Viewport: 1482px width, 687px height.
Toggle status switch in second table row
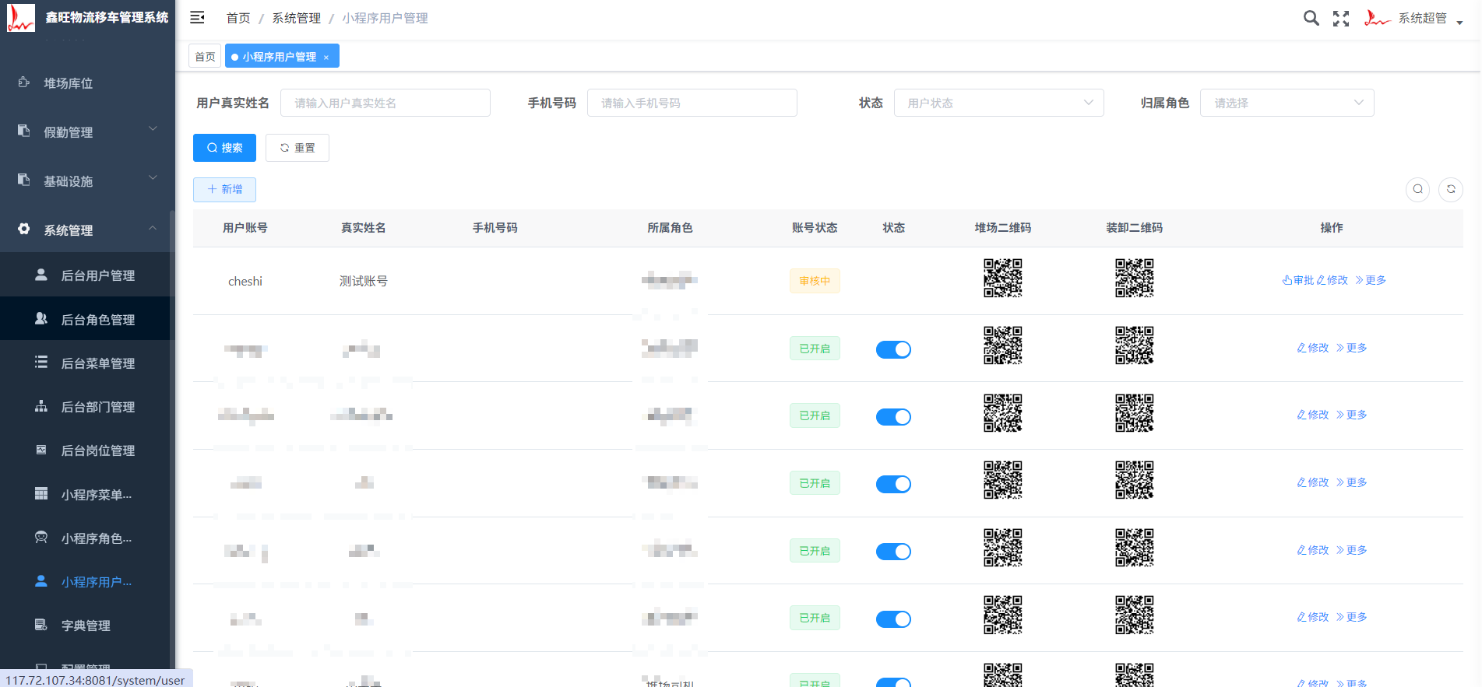[x=893, y=349]
